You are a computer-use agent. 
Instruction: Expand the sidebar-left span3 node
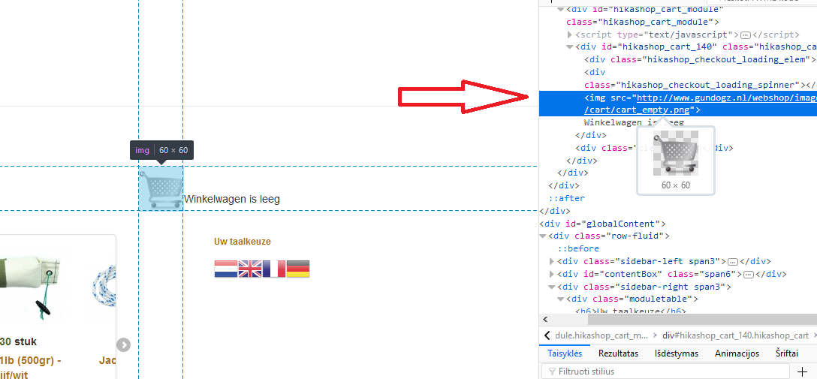552,261
